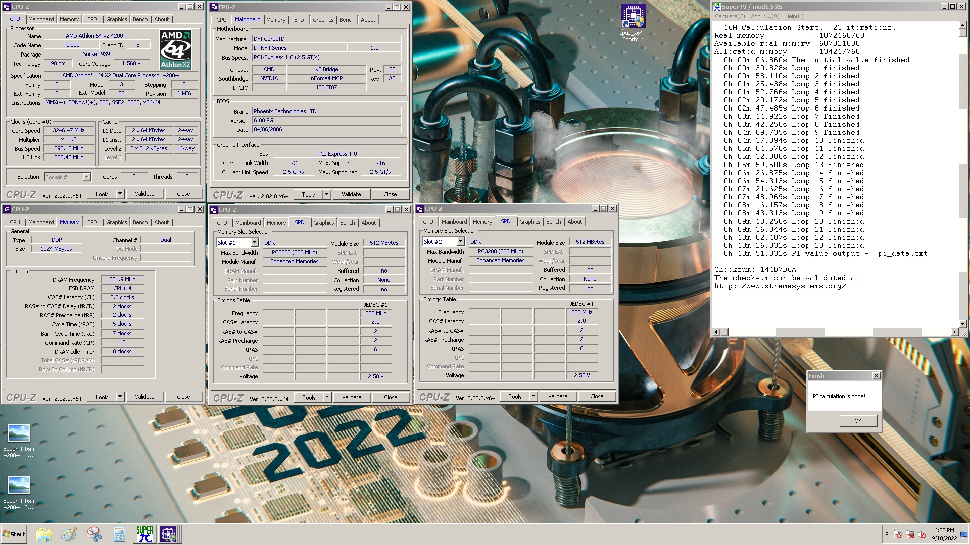Open the volume tray icon
Viewport: 970px width, 545px height.
(922, 534)
